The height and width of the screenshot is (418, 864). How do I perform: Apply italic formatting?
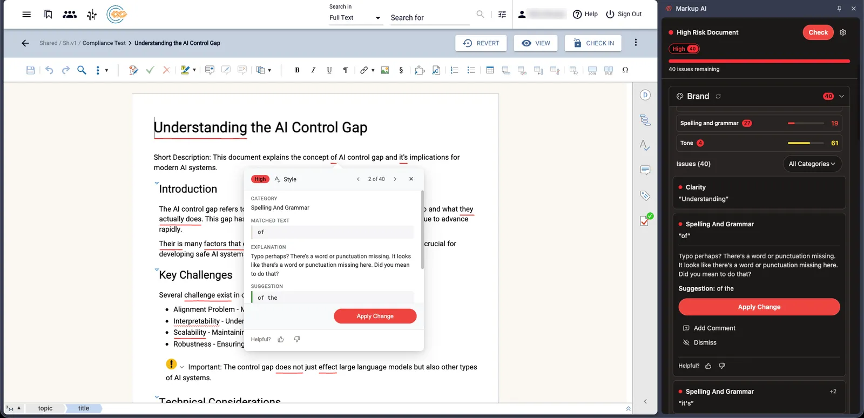point(313,70)
